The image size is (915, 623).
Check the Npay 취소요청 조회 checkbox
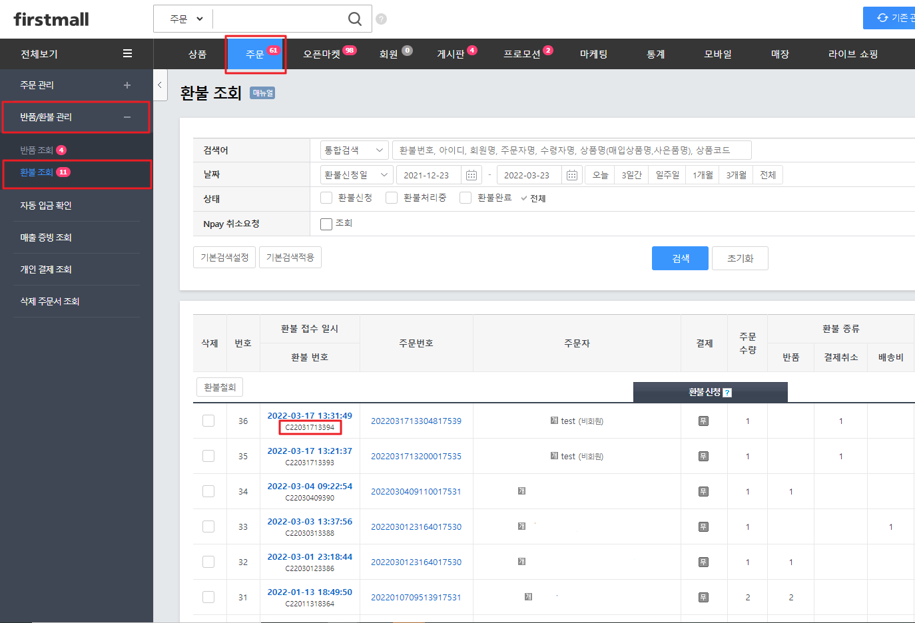326,224
